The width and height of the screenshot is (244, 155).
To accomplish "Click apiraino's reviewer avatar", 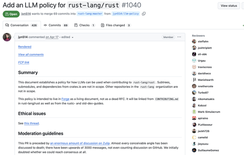I will click(194, 118).
